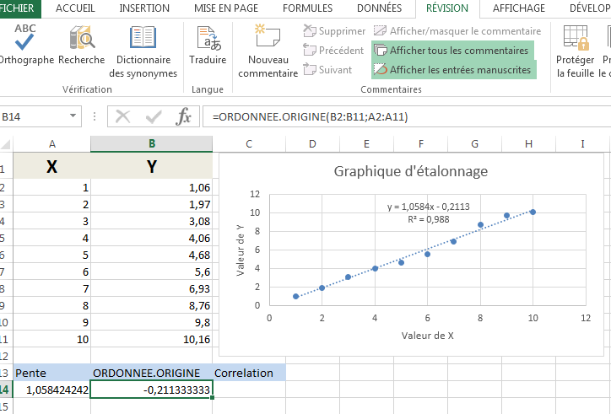Screen dimensions: 611x414
Task: Select the Valeur de X axis title
Action: tap(428, 336)
